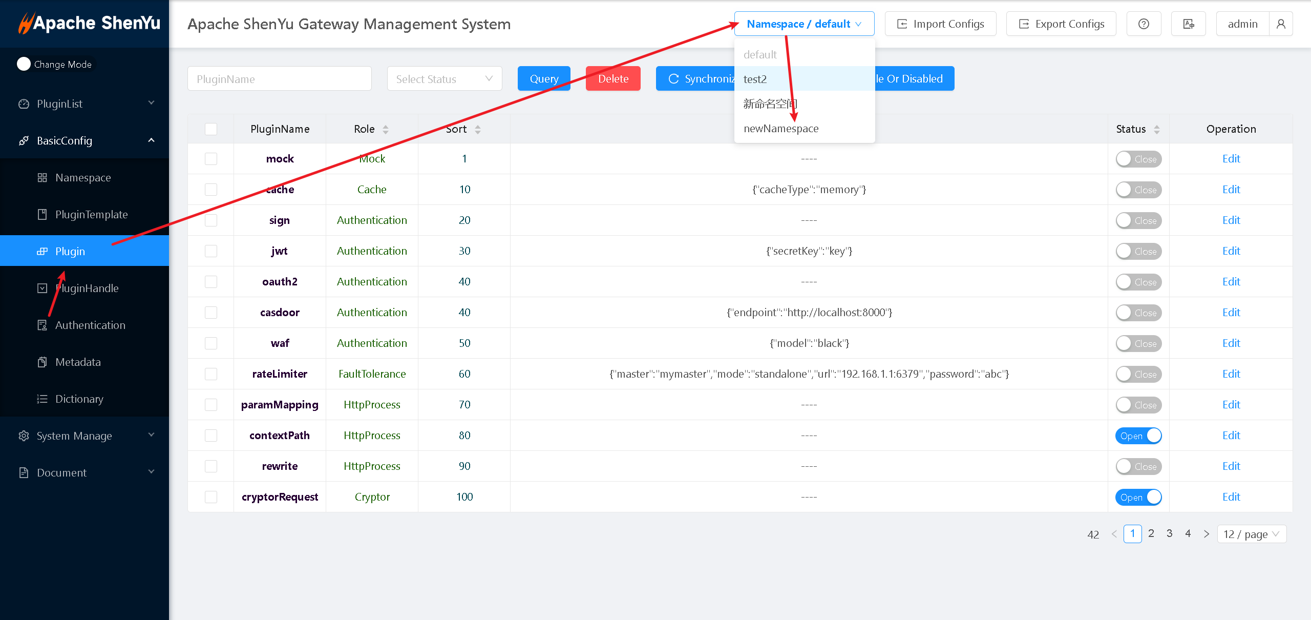
Task: Sort by Status column arrows
Action: coord(1157,129)
